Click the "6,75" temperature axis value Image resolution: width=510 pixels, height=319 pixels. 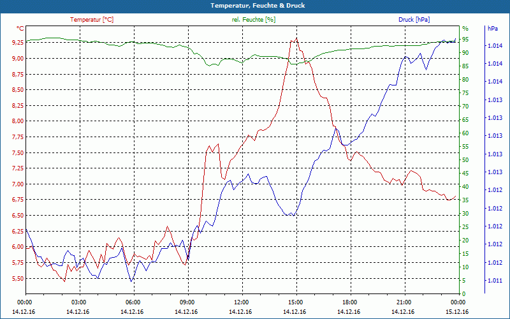[x=18, y=200]
